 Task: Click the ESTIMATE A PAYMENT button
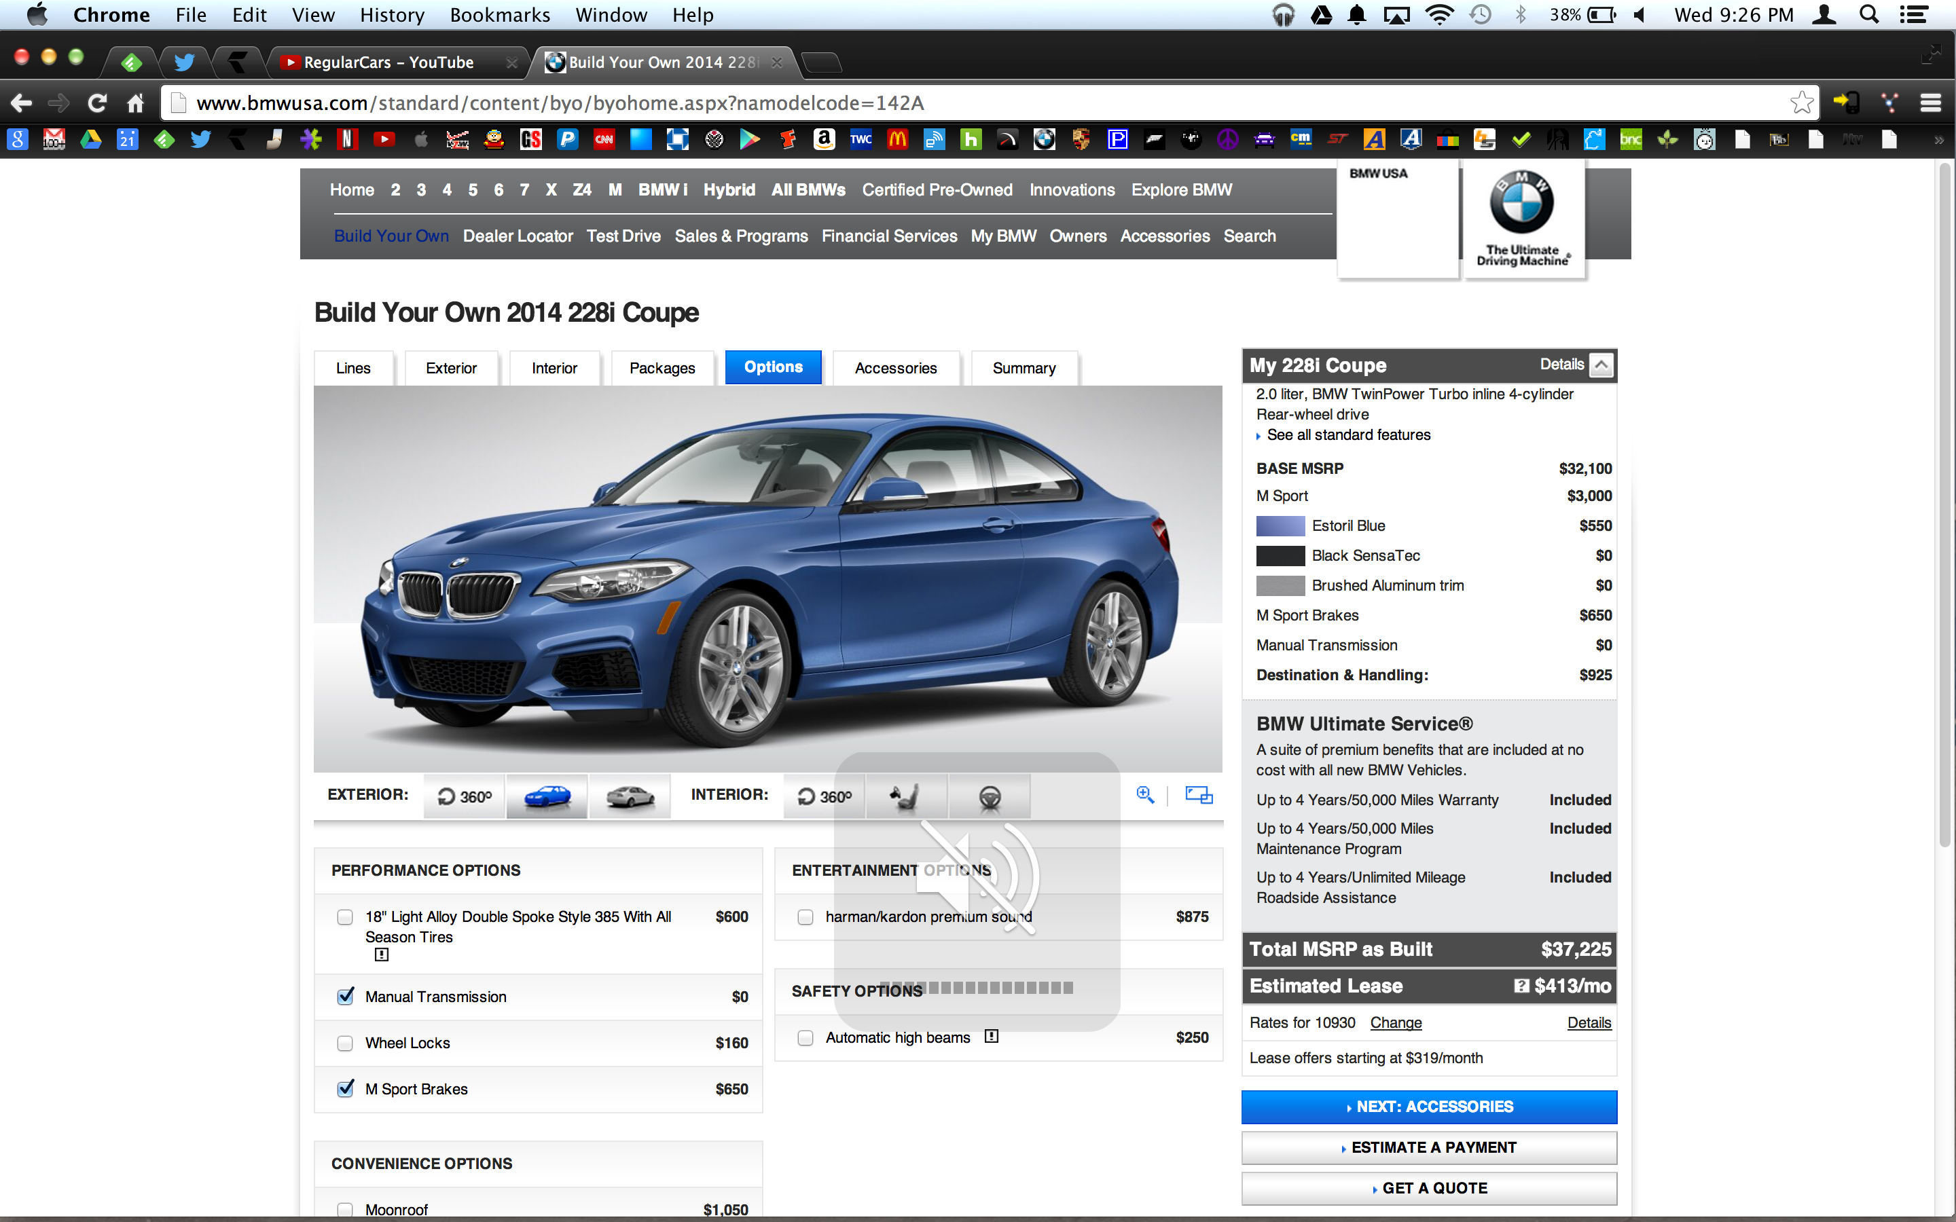tap(1429, 1147)
